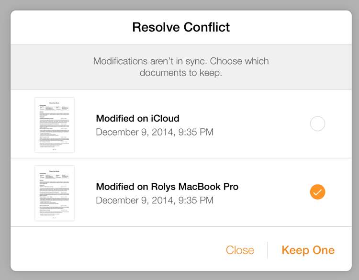The height and width of the screenshot is (280, 359).
Task: Choose the iCloud row's empty radio circle
Action: click(317, 124)
